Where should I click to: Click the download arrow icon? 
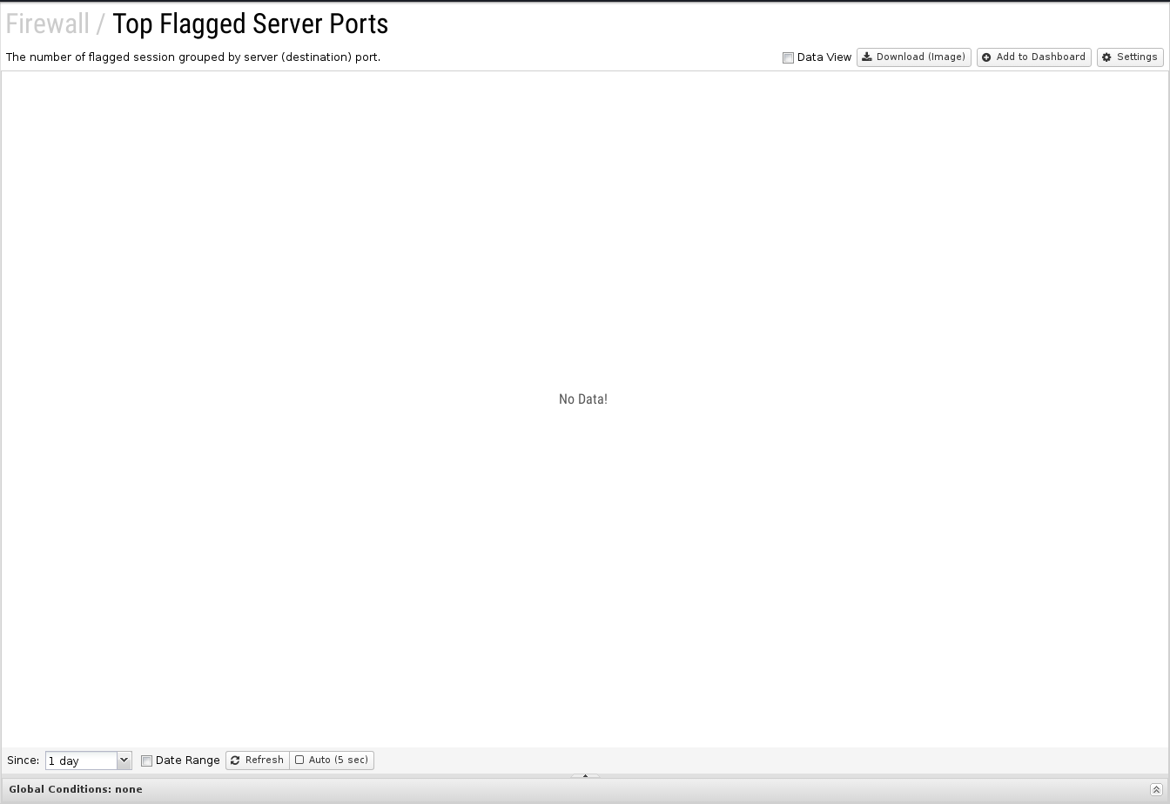867,57
